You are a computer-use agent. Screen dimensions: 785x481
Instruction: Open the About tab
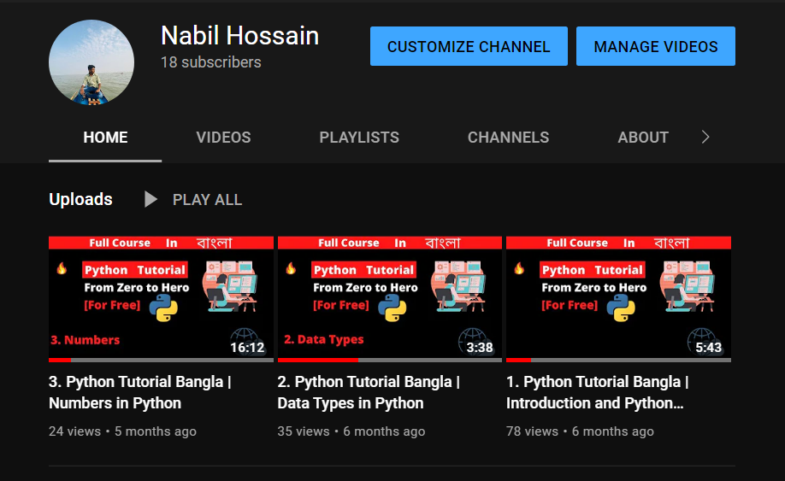pos(643,138)
